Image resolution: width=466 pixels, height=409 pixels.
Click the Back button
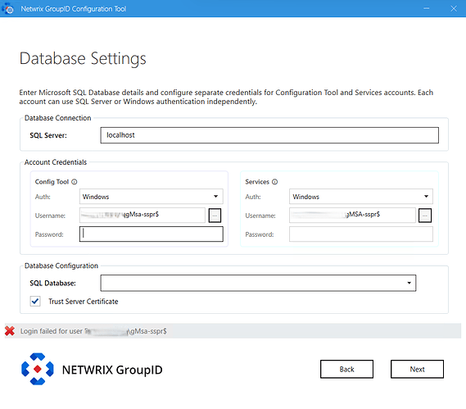tap(346, 369)
